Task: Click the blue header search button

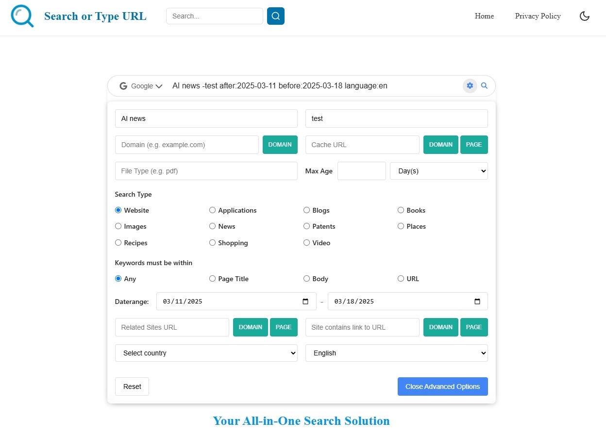Action: 275,16
